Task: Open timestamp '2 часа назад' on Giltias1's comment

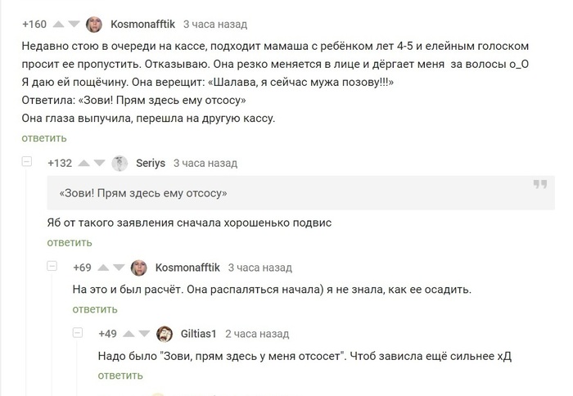Action: coord(257,334)
